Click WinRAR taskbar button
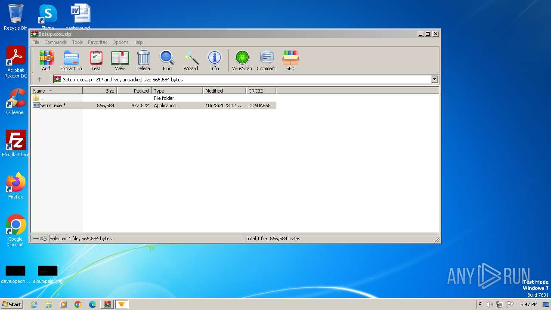The image size is (551, 310). point(107,304)
